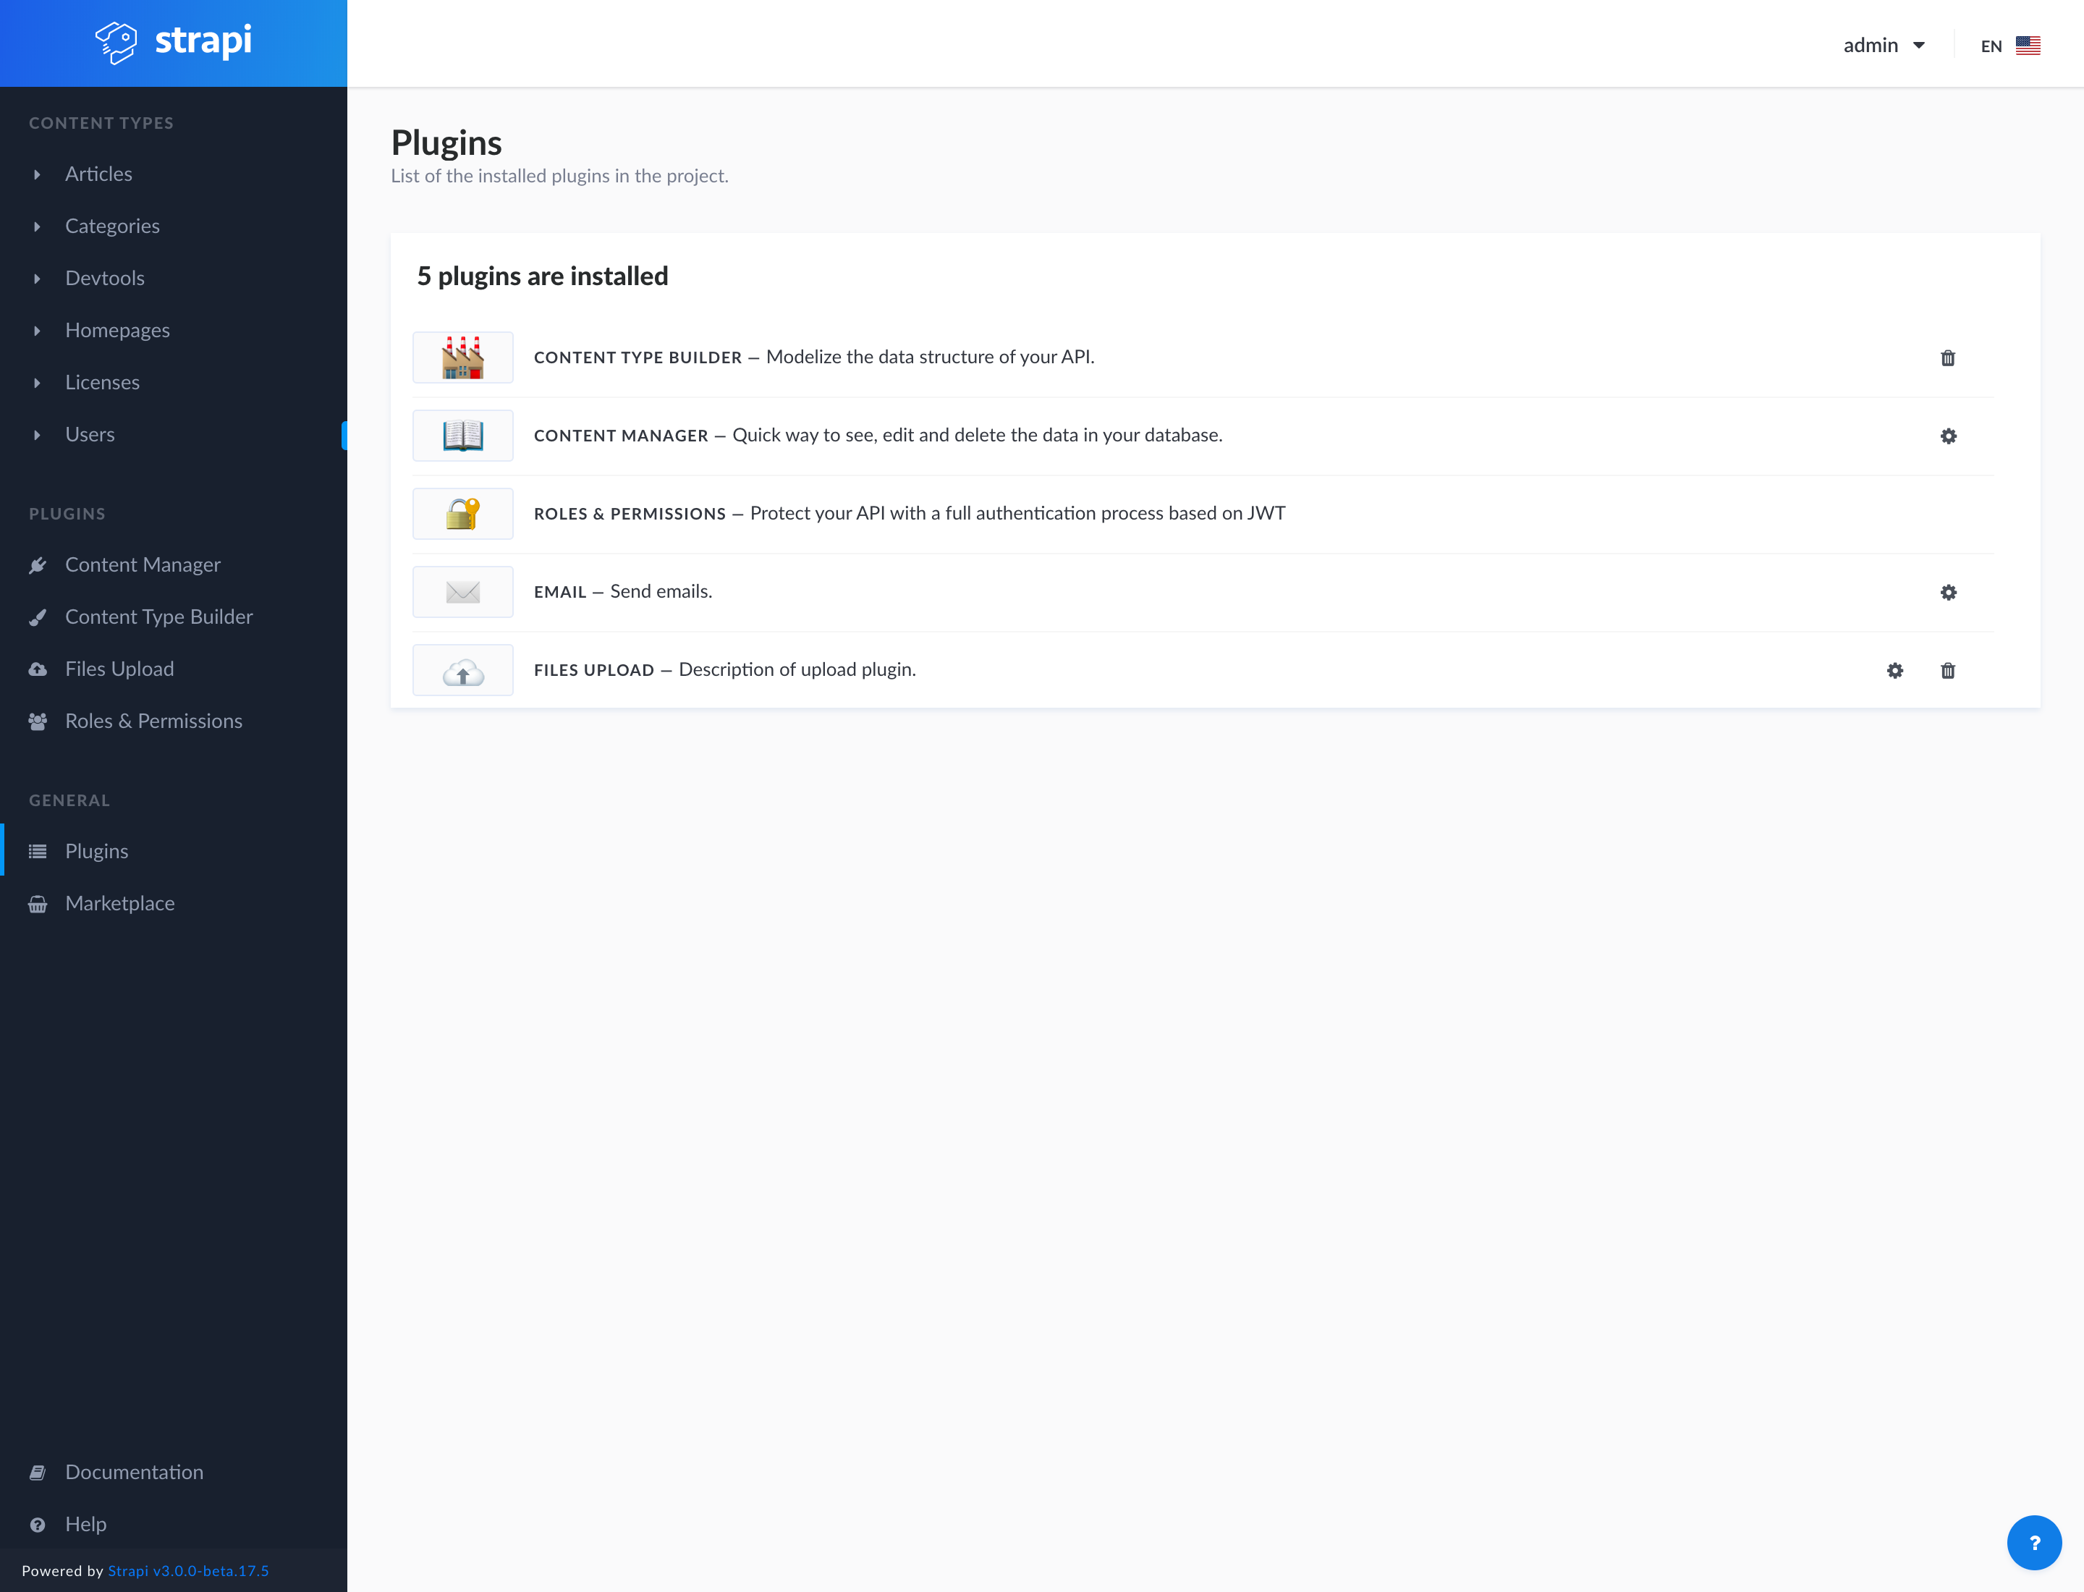Viewport: 2084px width, 1592px height.
Task: Open the EN language selector
Action: tap(2009, 46)
